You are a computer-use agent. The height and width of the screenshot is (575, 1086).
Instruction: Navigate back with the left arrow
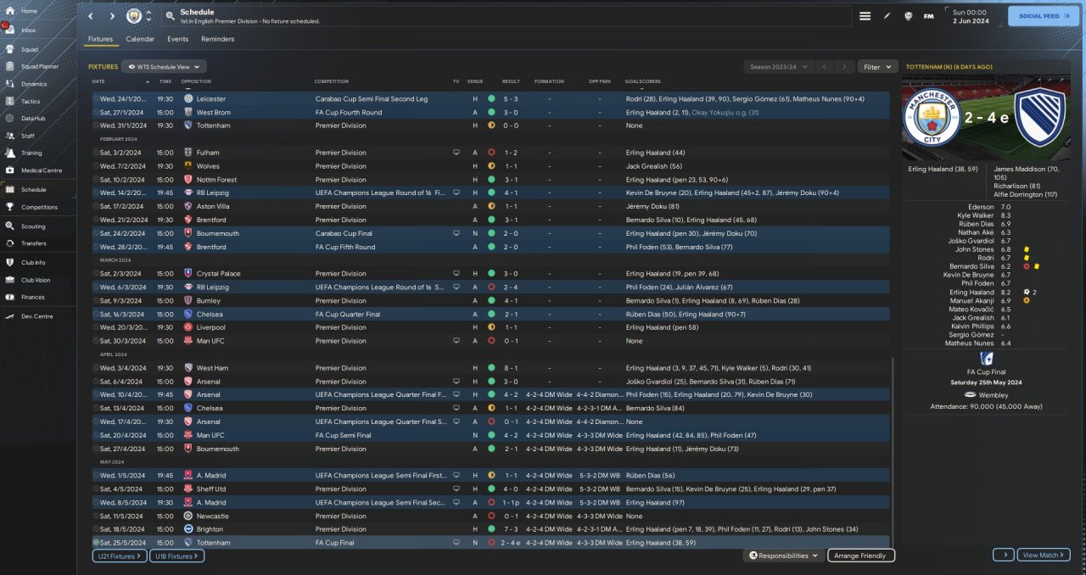tap(91, 16)
